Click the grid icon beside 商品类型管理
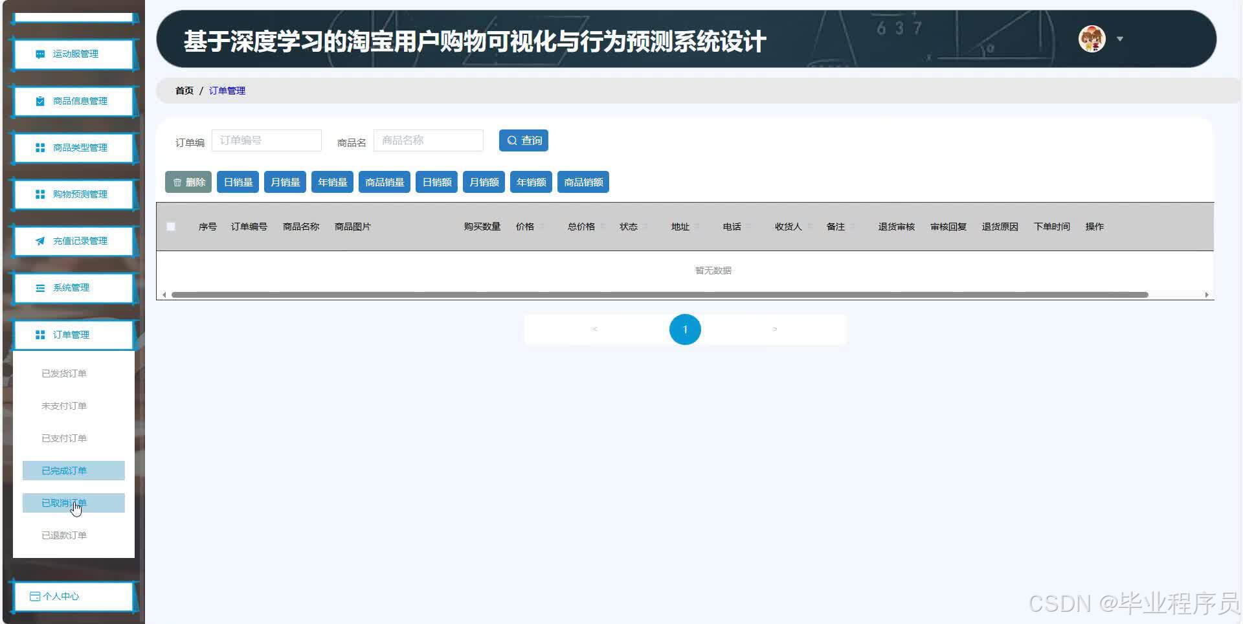This screenshot has width=1243, height=624. coord(40,148)
